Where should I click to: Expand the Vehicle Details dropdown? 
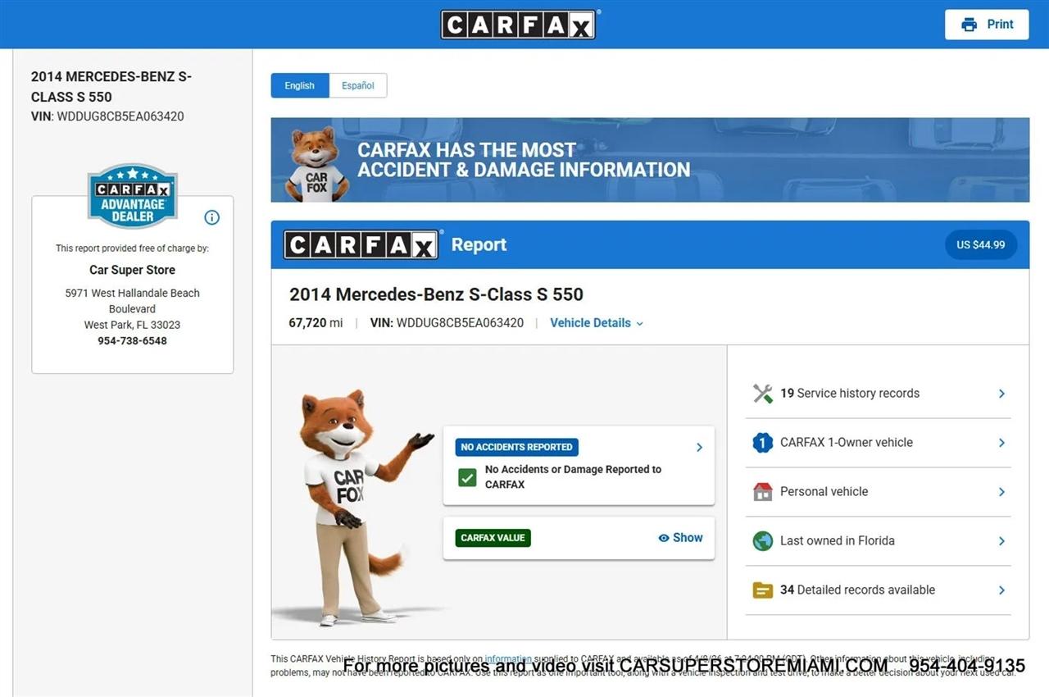597,323
